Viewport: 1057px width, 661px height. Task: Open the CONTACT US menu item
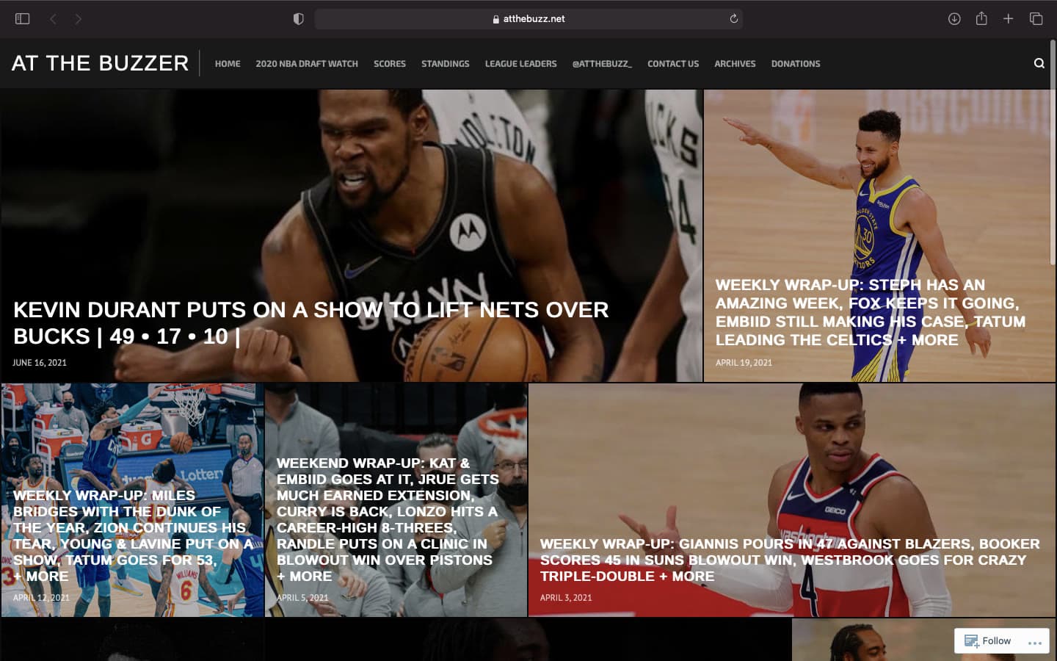click(673, 64)
